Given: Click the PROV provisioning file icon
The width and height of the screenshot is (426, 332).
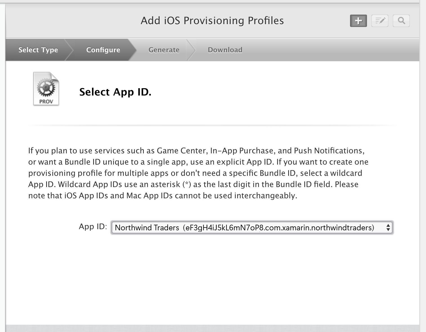Looking at the screenshot, I should (x=46, y=89).
